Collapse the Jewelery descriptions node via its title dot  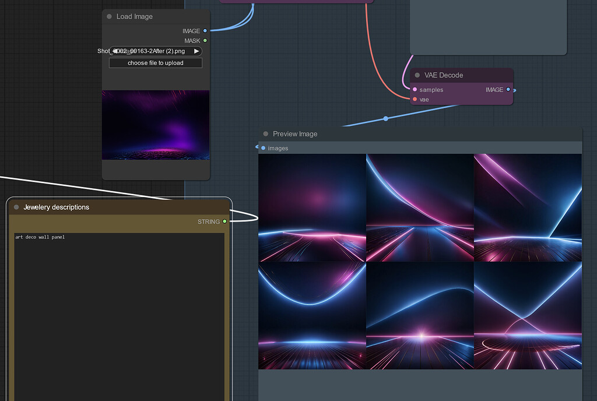click(17, 207)
